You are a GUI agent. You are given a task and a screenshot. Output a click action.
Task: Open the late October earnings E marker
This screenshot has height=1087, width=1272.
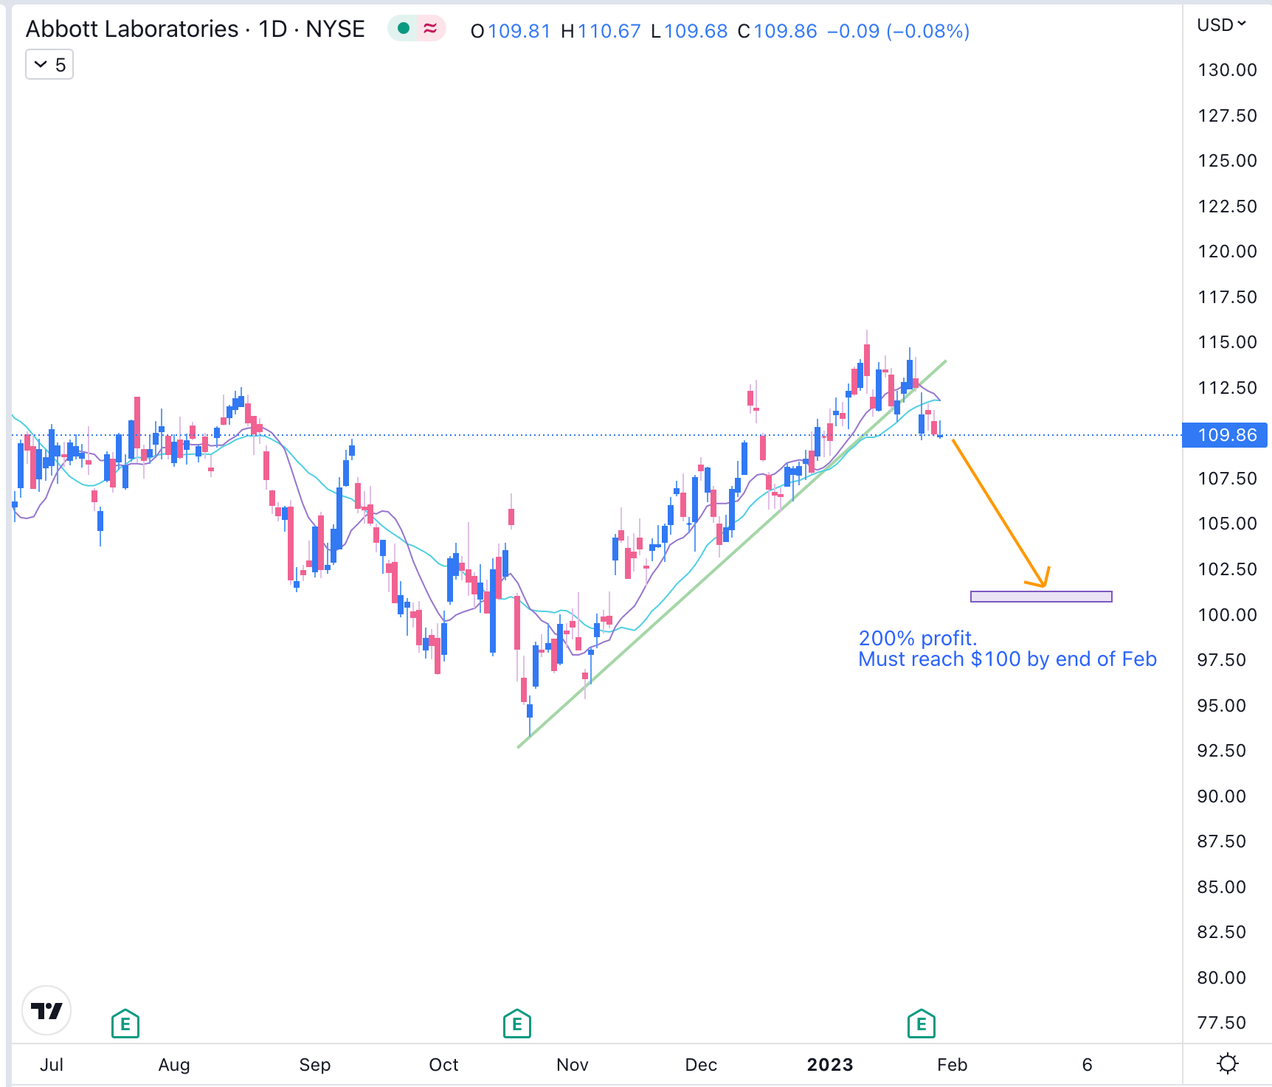(517, 1024)
